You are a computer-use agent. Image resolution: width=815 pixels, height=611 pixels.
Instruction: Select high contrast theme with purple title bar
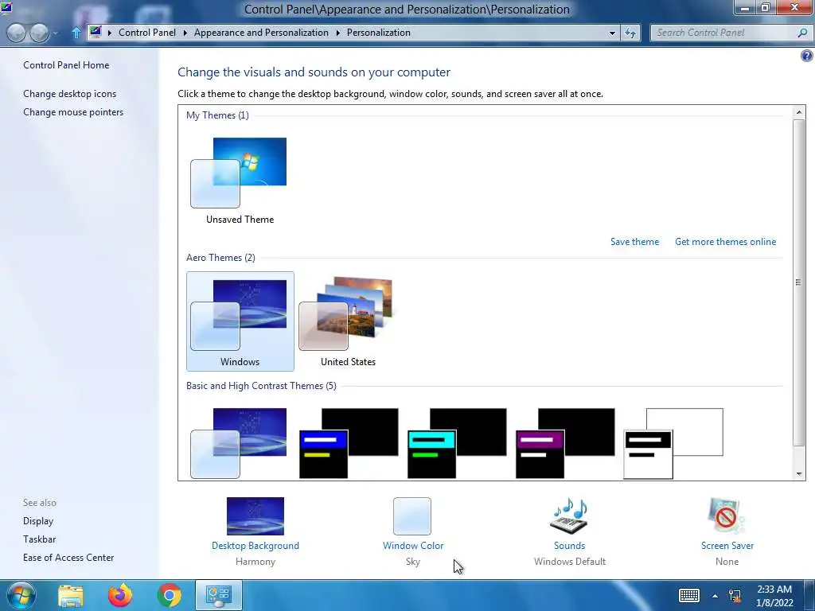tap(565, 443)
